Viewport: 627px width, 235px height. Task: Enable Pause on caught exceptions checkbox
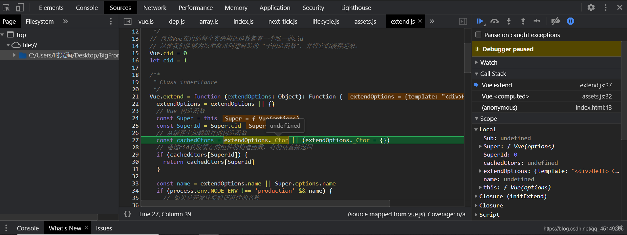tap(478, 35)
